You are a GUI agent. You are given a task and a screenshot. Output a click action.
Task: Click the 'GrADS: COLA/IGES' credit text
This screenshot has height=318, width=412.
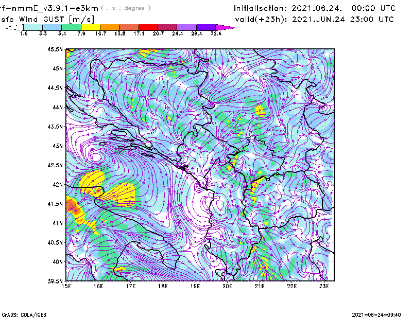(24, 315)
